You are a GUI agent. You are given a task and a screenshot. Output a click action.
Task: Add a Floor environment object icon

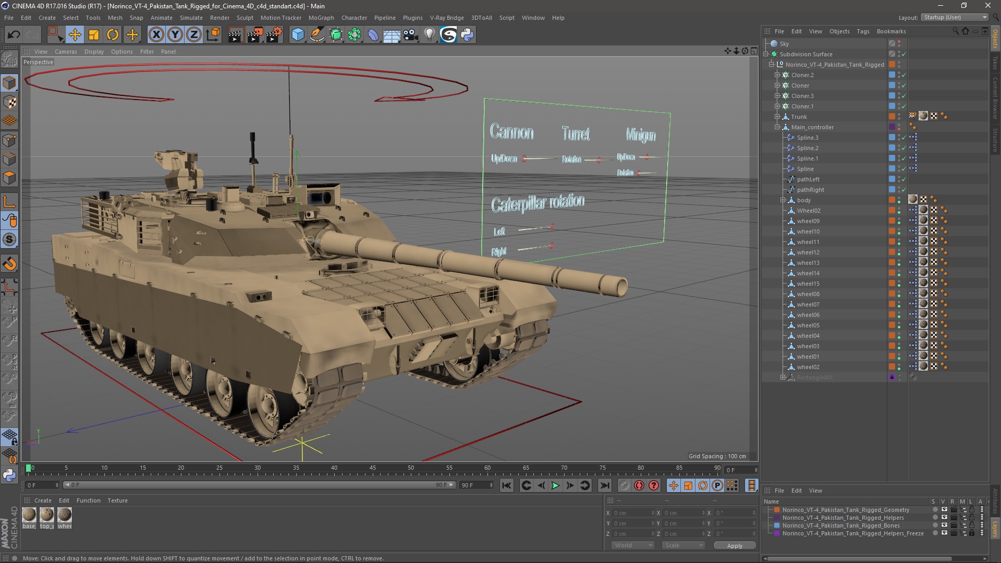[392, 35]
